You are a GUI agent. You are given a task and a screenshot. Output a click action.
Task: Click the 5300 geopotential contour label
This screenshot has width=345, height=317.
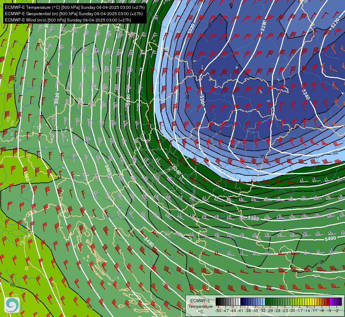coord(202,101)
